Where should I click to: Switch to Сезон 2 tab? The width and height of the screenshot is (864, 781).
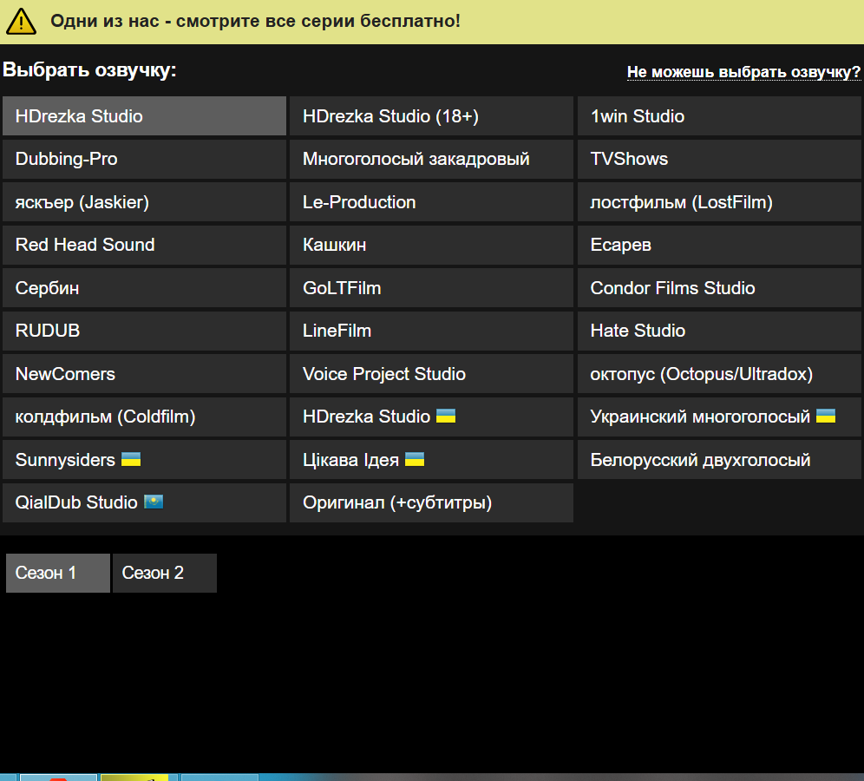click(165, 574)
